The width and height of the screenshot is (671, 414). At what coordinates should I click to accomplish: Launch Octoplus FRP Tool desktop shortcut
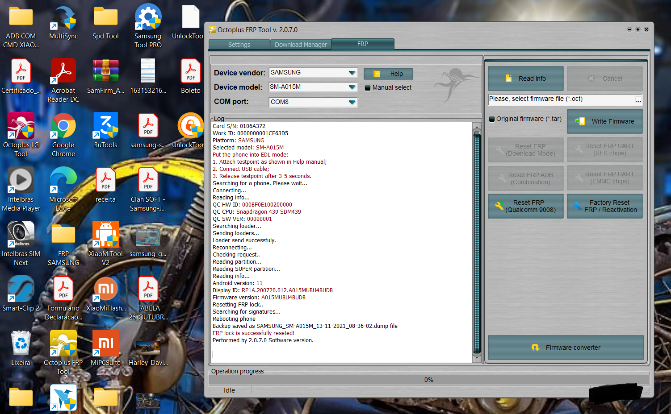click(x=63, y=353)
